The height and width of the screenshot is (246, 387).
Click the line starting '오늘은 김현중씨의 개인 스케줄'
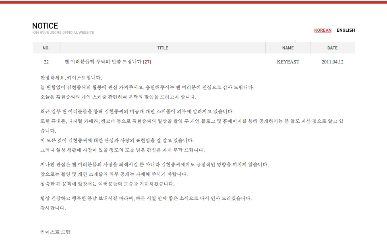tap(118, 97)
